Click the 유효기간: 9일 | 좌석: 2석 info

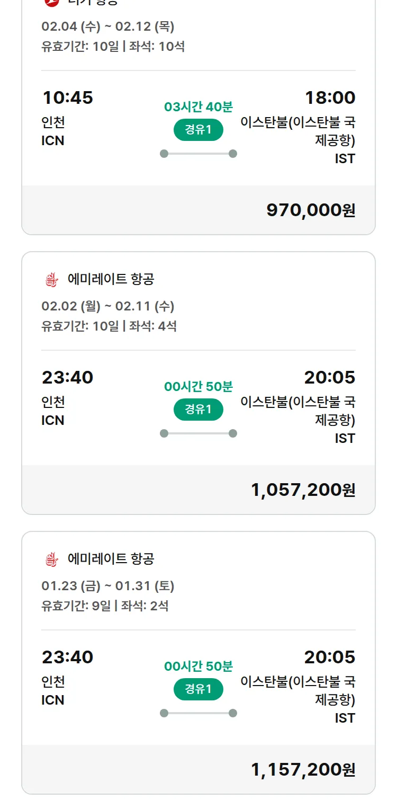(x=105, y=606)
